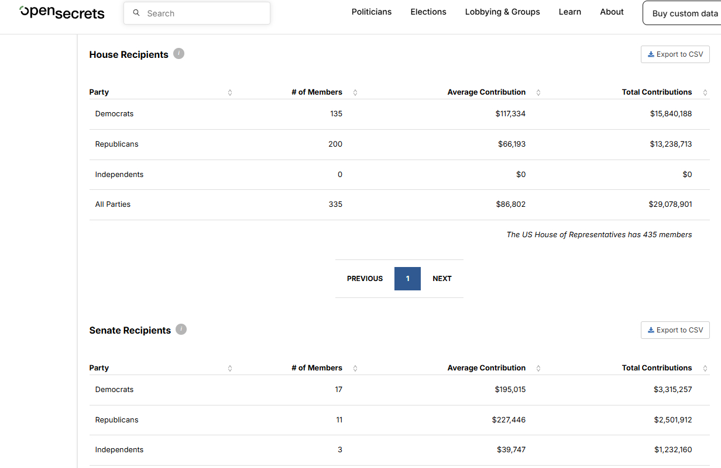Click the OpenSecrets logo
Viewport: 721px width, 468px height.
pyautogui.click(x=62, y=12)
